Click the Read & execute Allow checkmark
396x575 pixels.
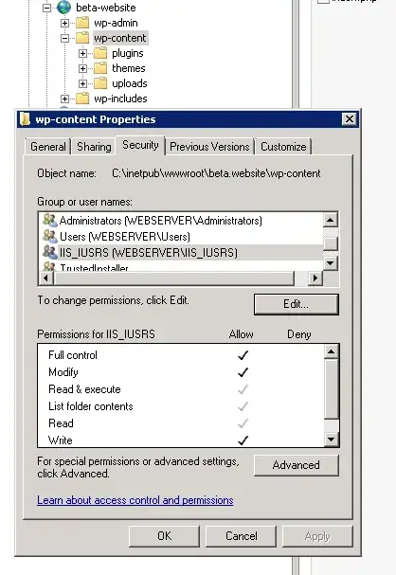pos(243,389)
